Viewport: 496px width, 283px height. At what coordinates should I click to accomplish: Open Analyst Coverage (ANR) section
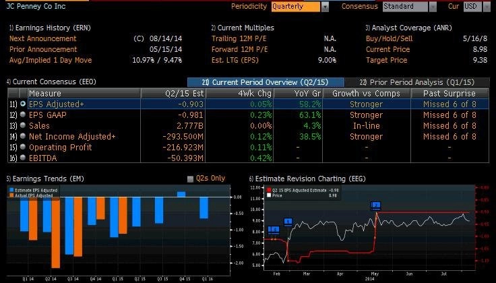(408, 28)
